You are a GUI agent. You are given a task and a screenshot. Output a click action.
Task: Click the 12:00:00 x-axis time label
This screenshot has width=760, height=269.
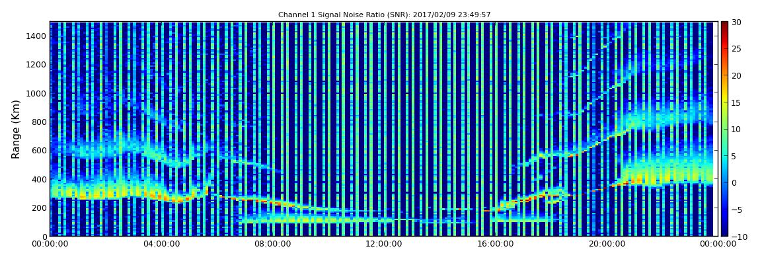(x=383, y=244)
